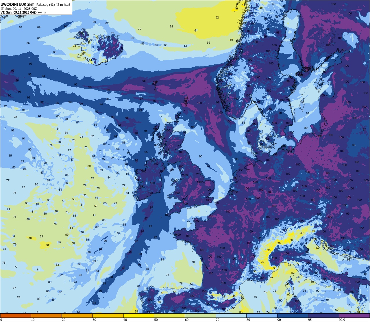Click the '80' label on the legend scale
The height and width of the screenshot is (322, 370).
(x=248, y=320)
